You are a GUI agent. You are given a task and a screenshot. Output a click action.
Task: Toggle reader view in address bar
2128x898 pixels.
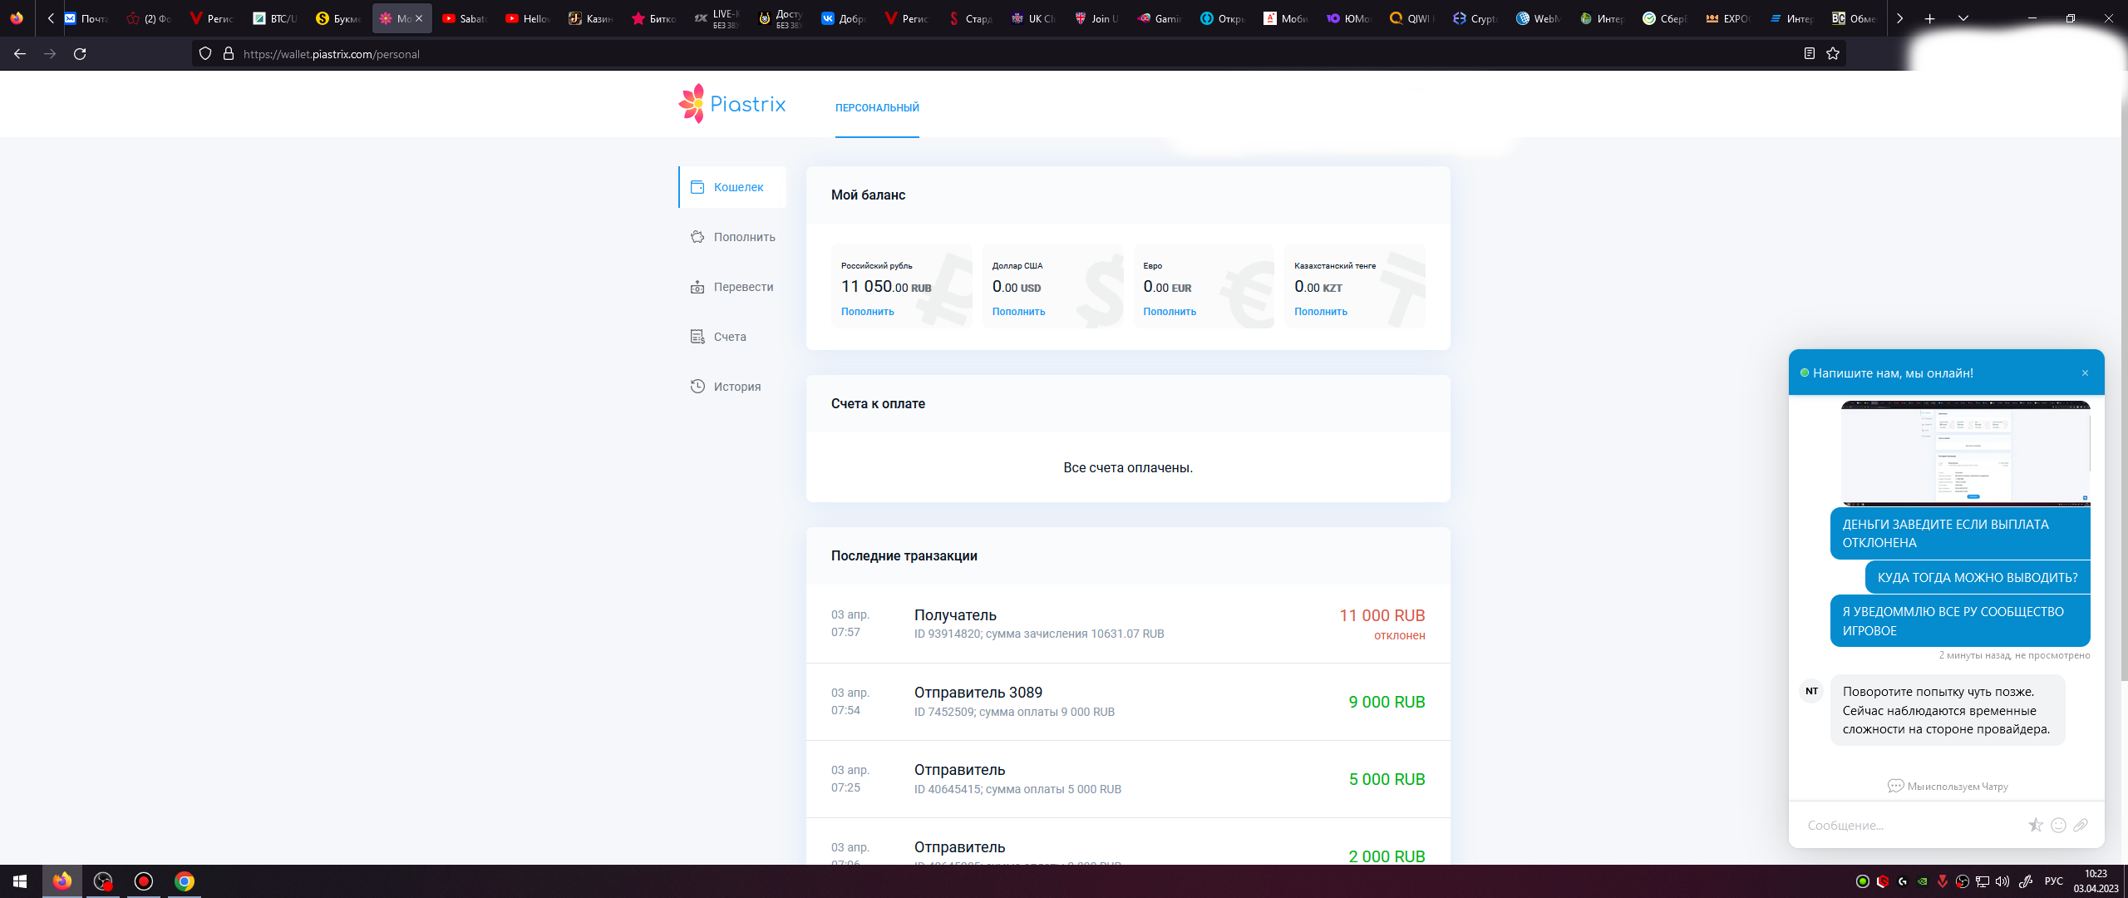(x=1809, y=54)
